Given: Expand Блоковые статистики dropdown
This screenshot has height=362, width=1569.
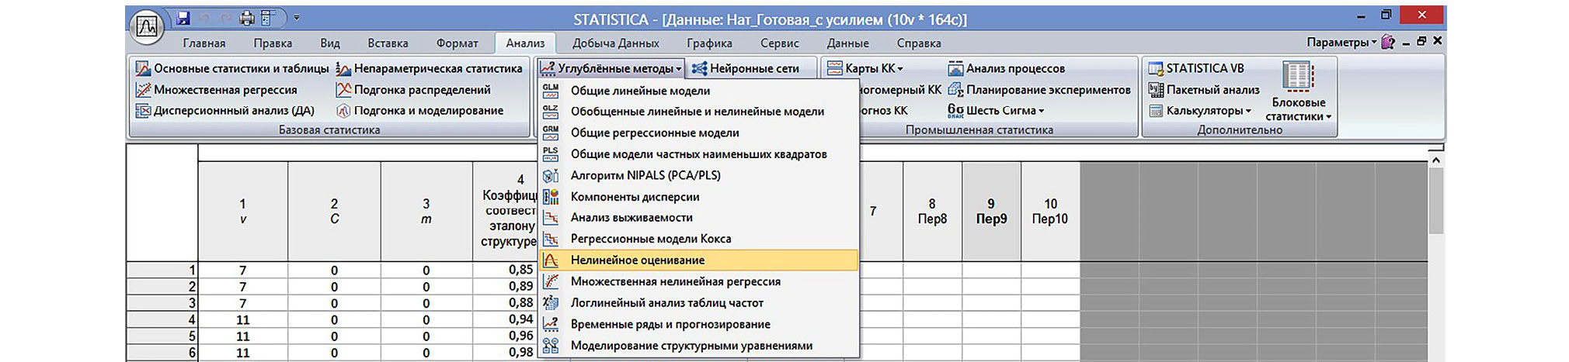Looking at the screenshot, I should [x=1297, y=109].
